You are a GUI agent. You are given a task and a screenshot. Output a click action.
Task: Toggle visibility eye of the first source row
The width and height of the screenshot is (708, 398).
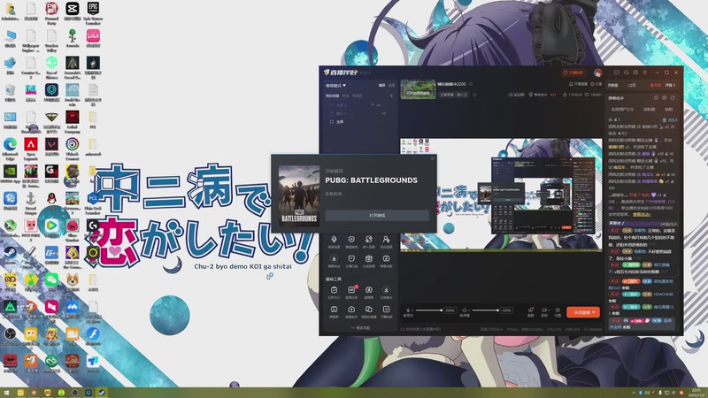click(x=379, y=105)
